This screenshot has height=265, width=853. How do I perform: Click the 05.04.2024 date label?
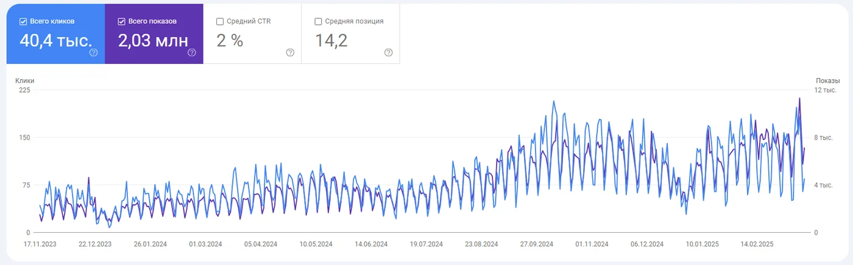click(x=261, y=244)
